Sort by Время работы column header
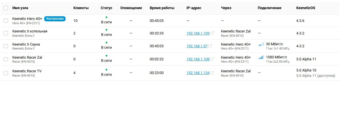Viewport: 342px width, 131px height. coord(162,8)
